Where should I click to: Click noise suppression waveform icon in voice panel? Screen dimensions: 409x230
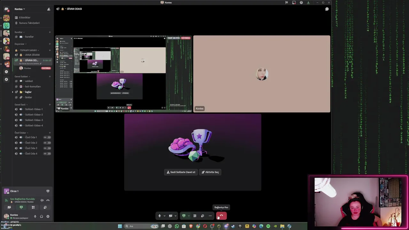click(42, 200)
